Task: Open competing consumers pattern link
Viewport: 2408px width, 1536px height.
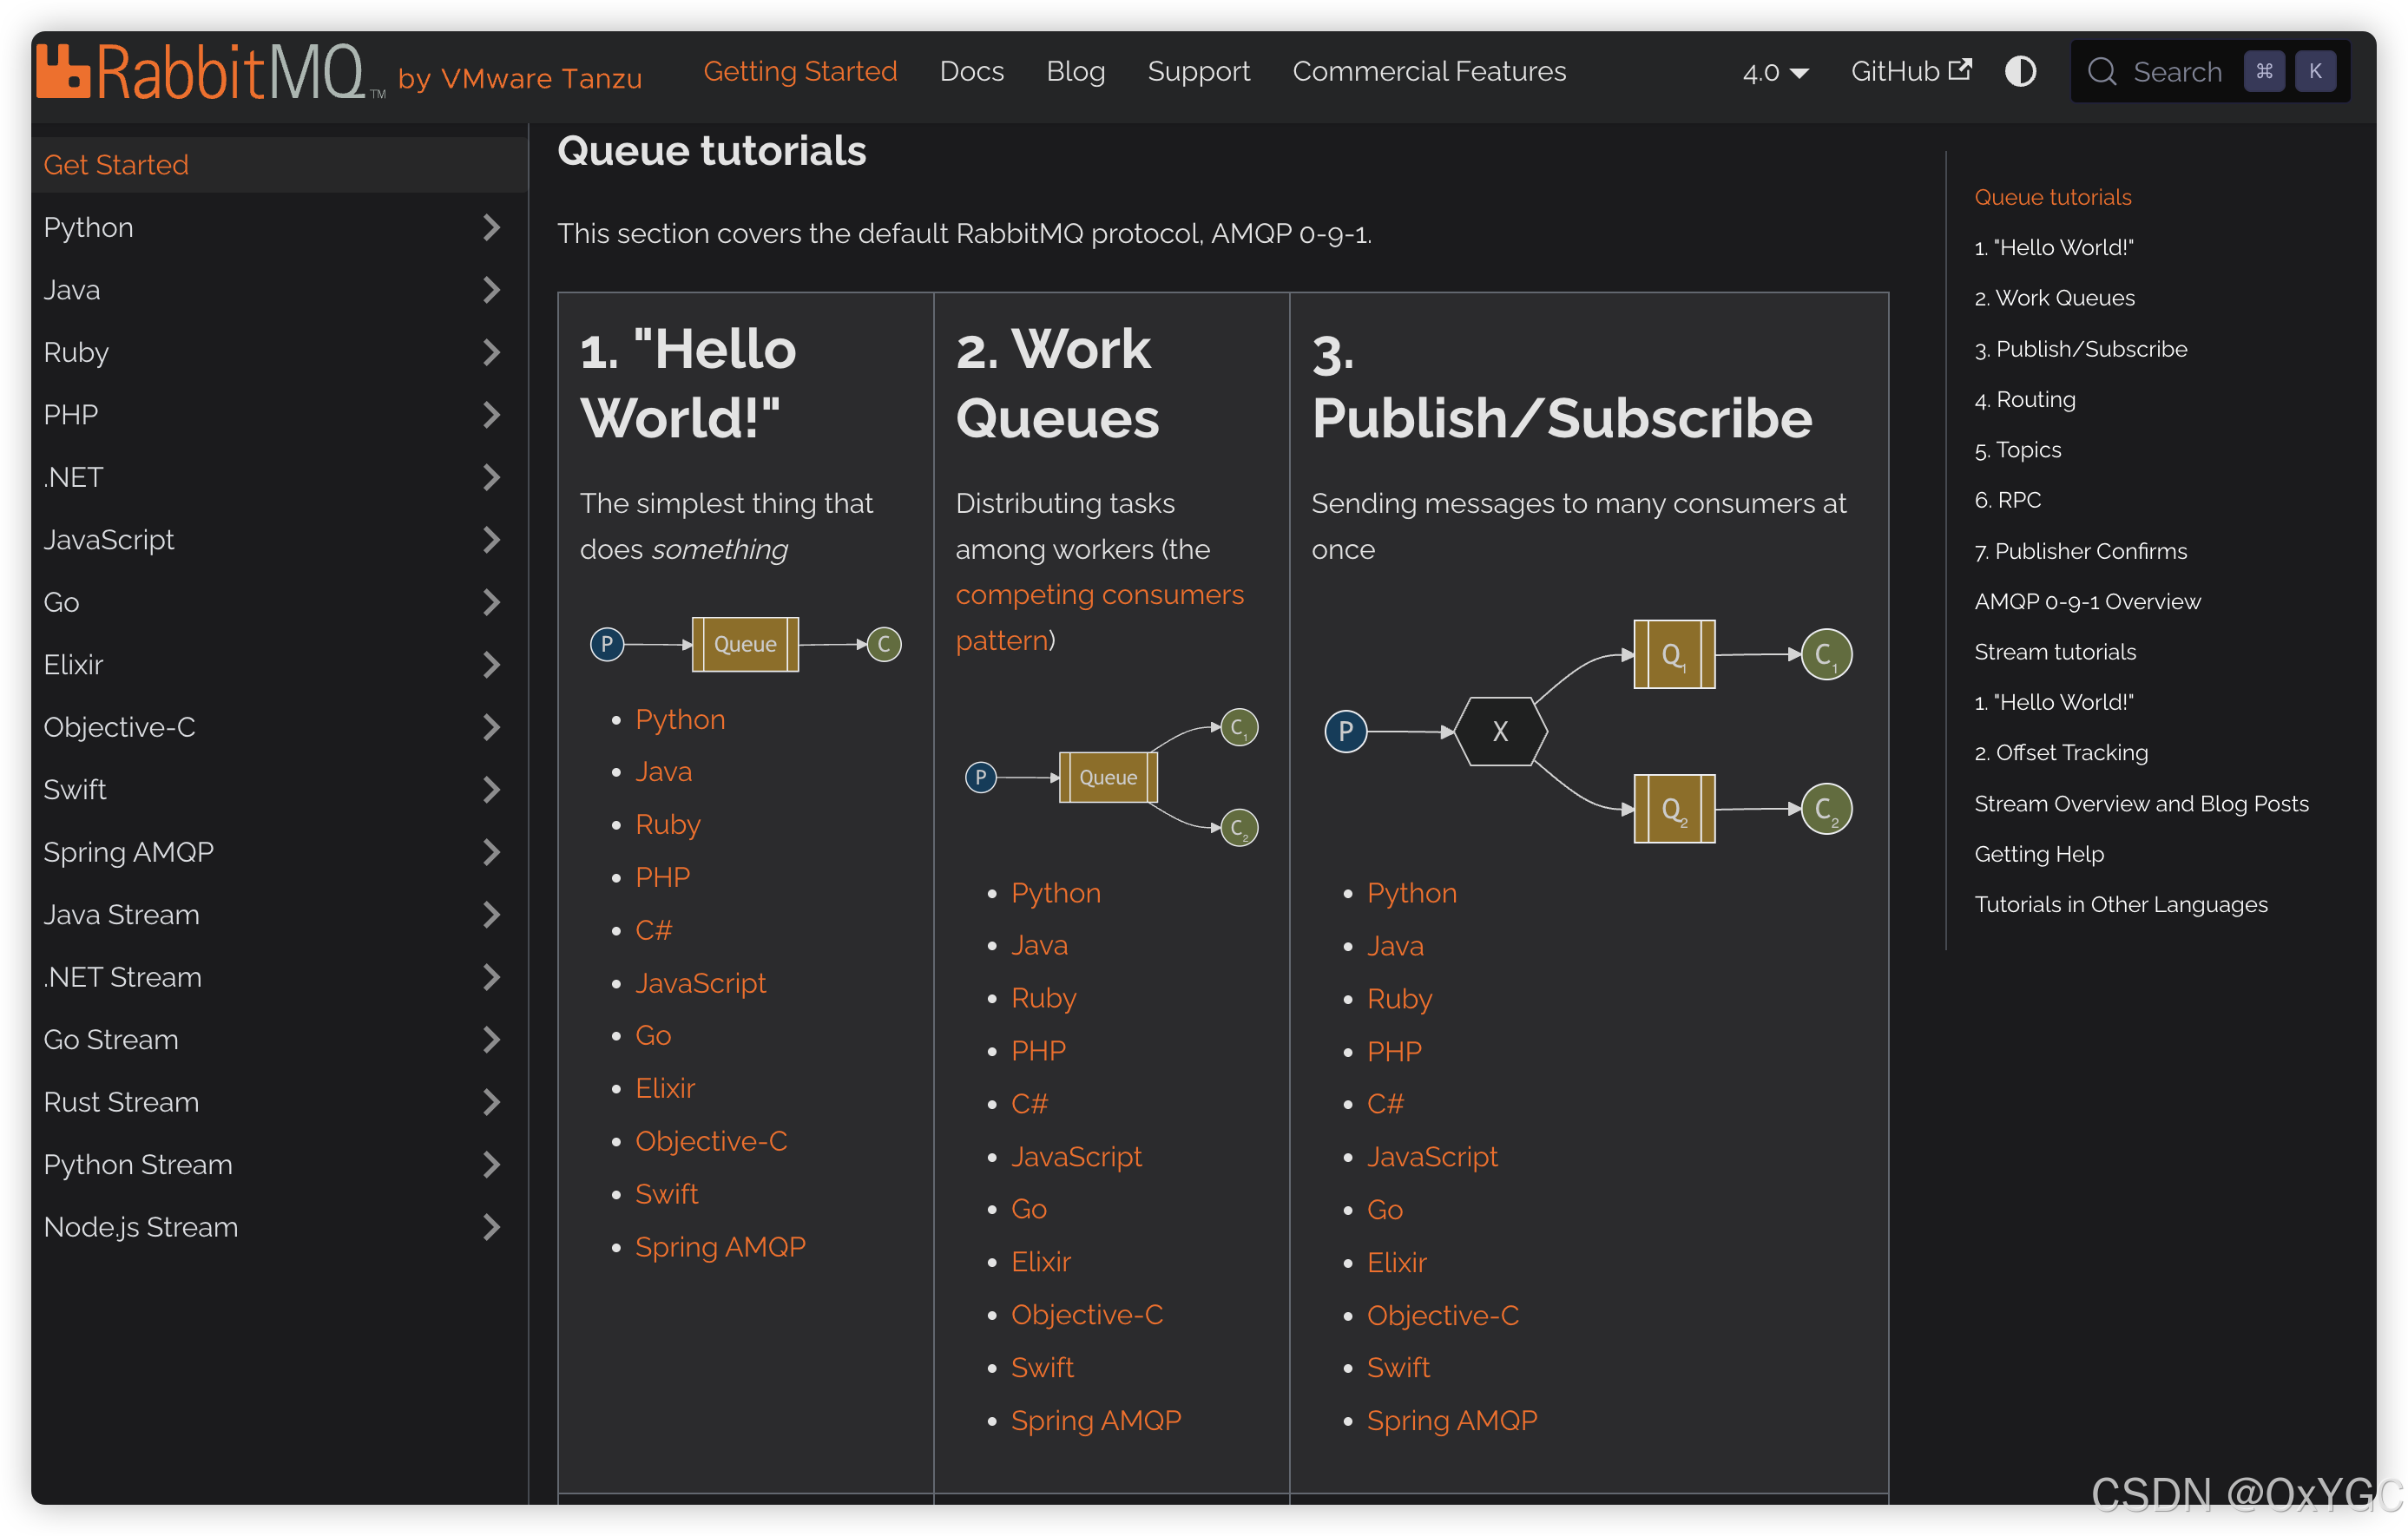Action: click(1098, 595)
